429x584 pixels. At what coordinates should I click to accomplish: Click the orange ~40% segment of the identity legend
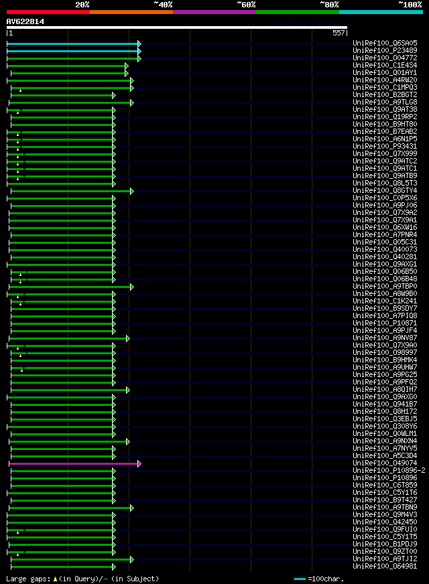click(131, 12)
